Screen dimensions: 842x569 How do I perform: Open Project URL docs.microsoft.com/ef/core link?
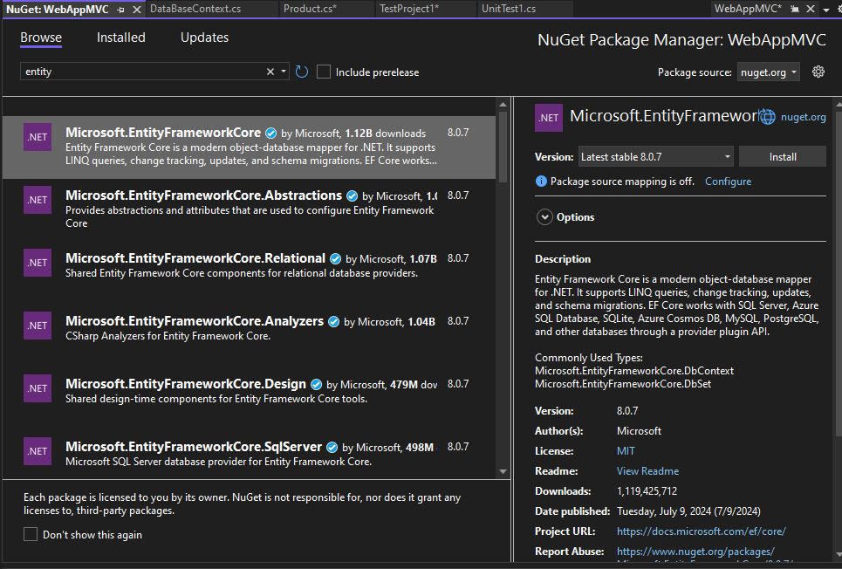[x=701, y=531]
